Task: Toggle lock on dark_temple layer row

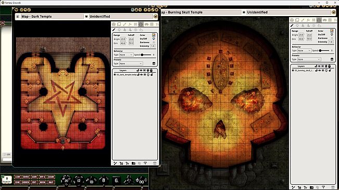Action: [x=152, y=75]
